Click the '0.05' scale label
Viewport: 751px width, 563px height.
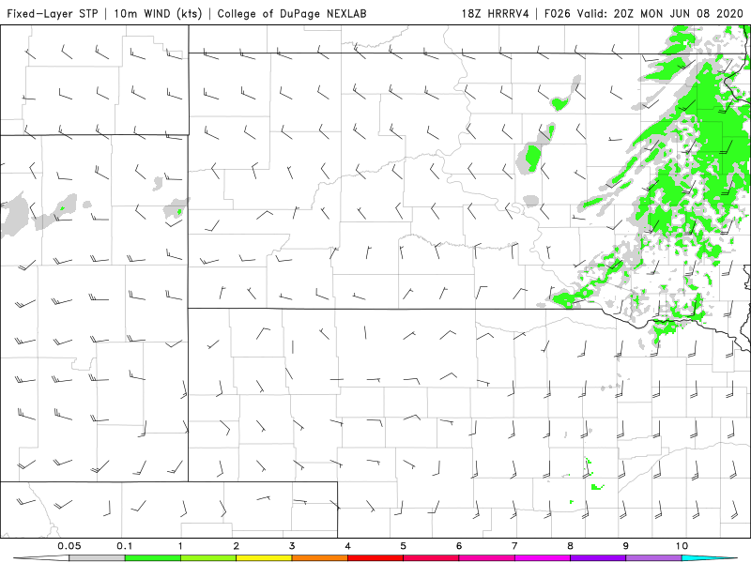[x=69, y=546]
